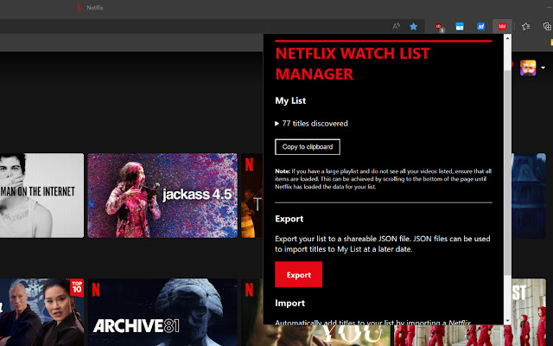Open the jackass 4.5 title thumbnail
This screenshot has height=346, width=553.
tap(162, 195)
